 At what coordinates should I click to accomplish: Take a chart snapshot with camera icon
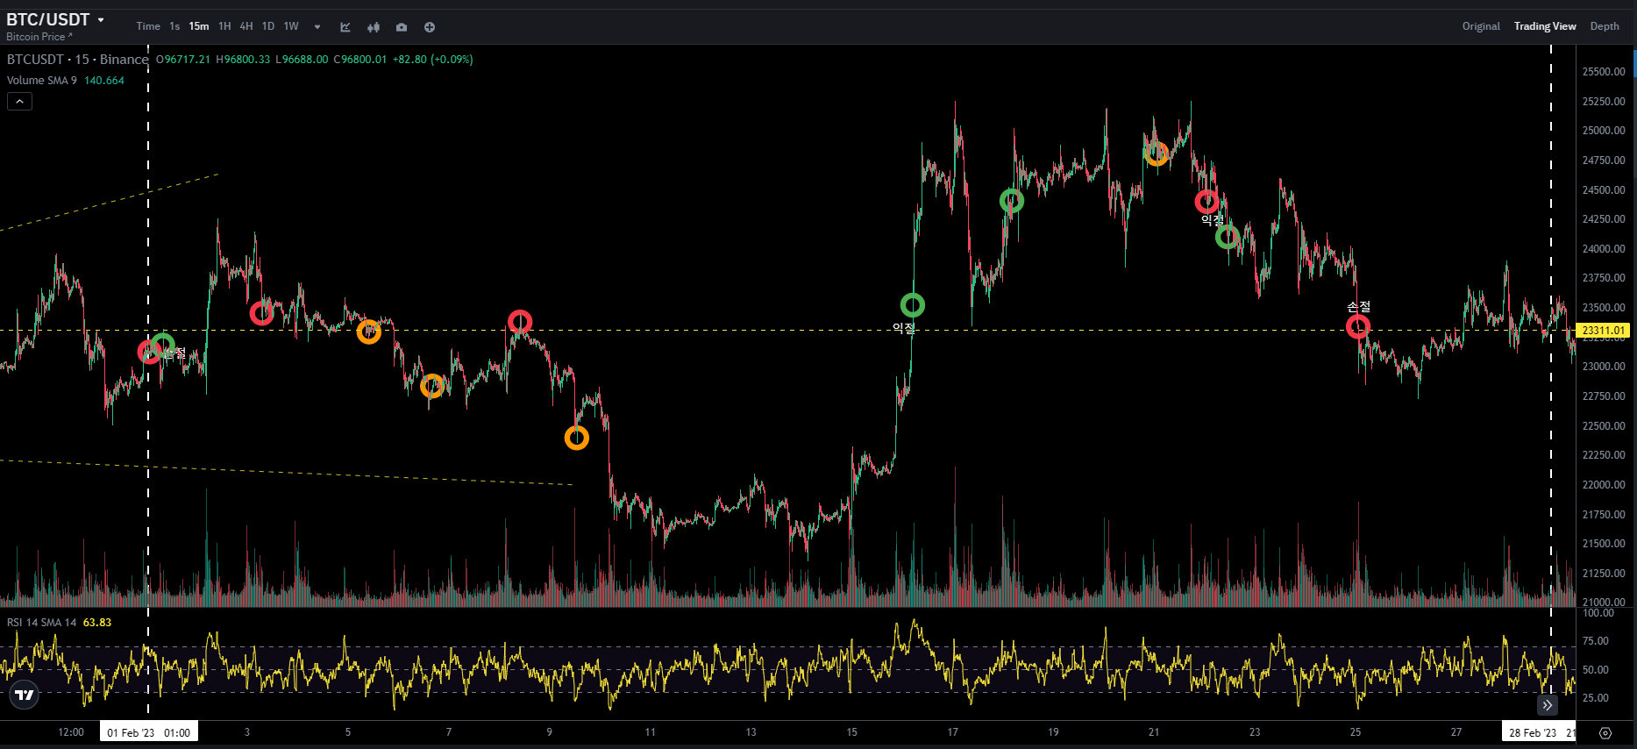tap(402, 27)
